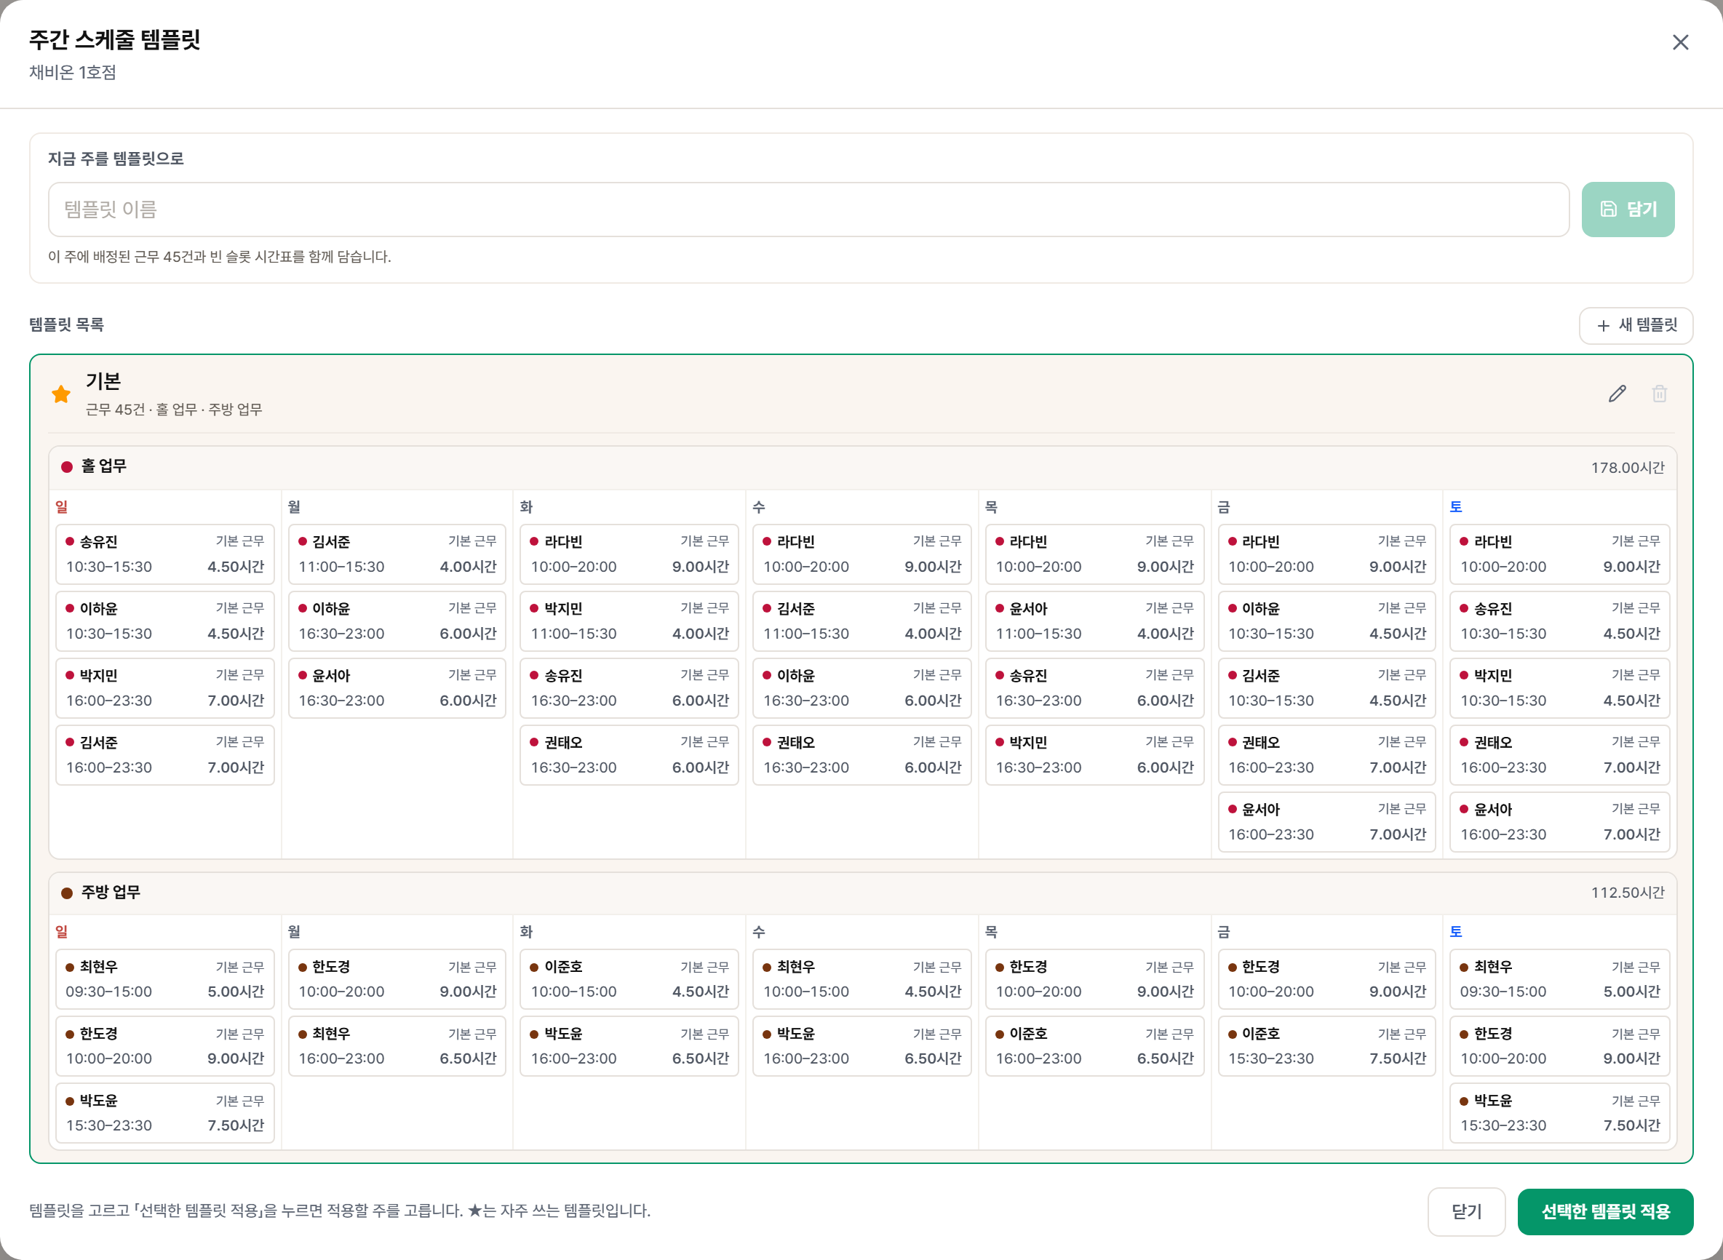Open Tuesday 주방 이준호 10:00–15:00 shift
This screenshot has width=1723, height=1260.
tap(629, 979)
